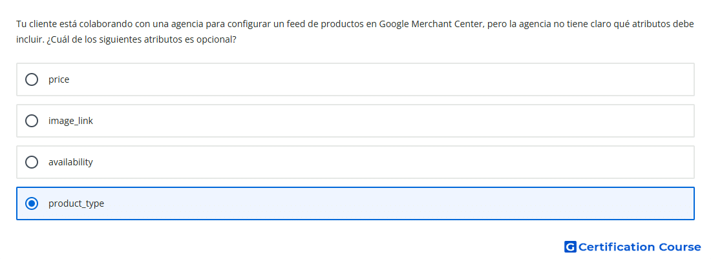Click the product_type option label text
The width and height of the screenshot is (711, 259).
pos(76,203)
